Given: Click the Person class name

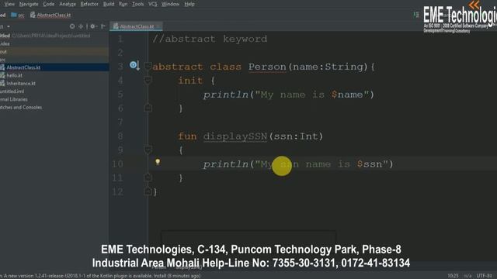Looking at the screenshot, I should click(x=267, y=67).
